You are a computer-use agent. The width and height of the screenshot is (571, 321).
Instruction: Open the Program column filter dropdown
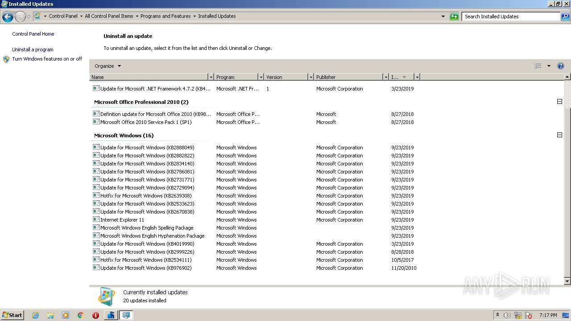[261, 77]
